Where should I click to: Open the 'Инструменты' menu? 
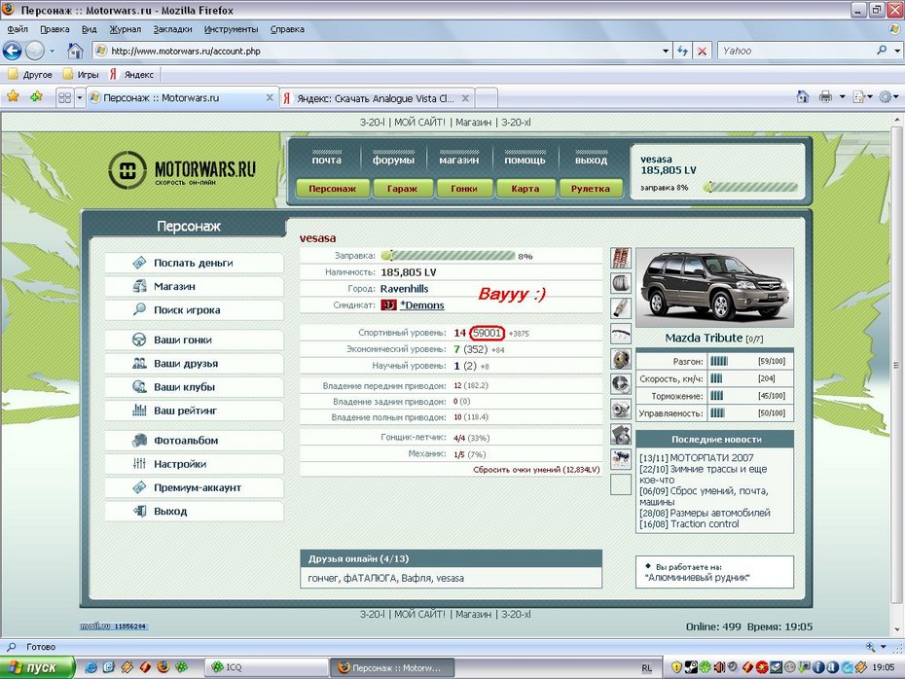(x=231, y=29)
